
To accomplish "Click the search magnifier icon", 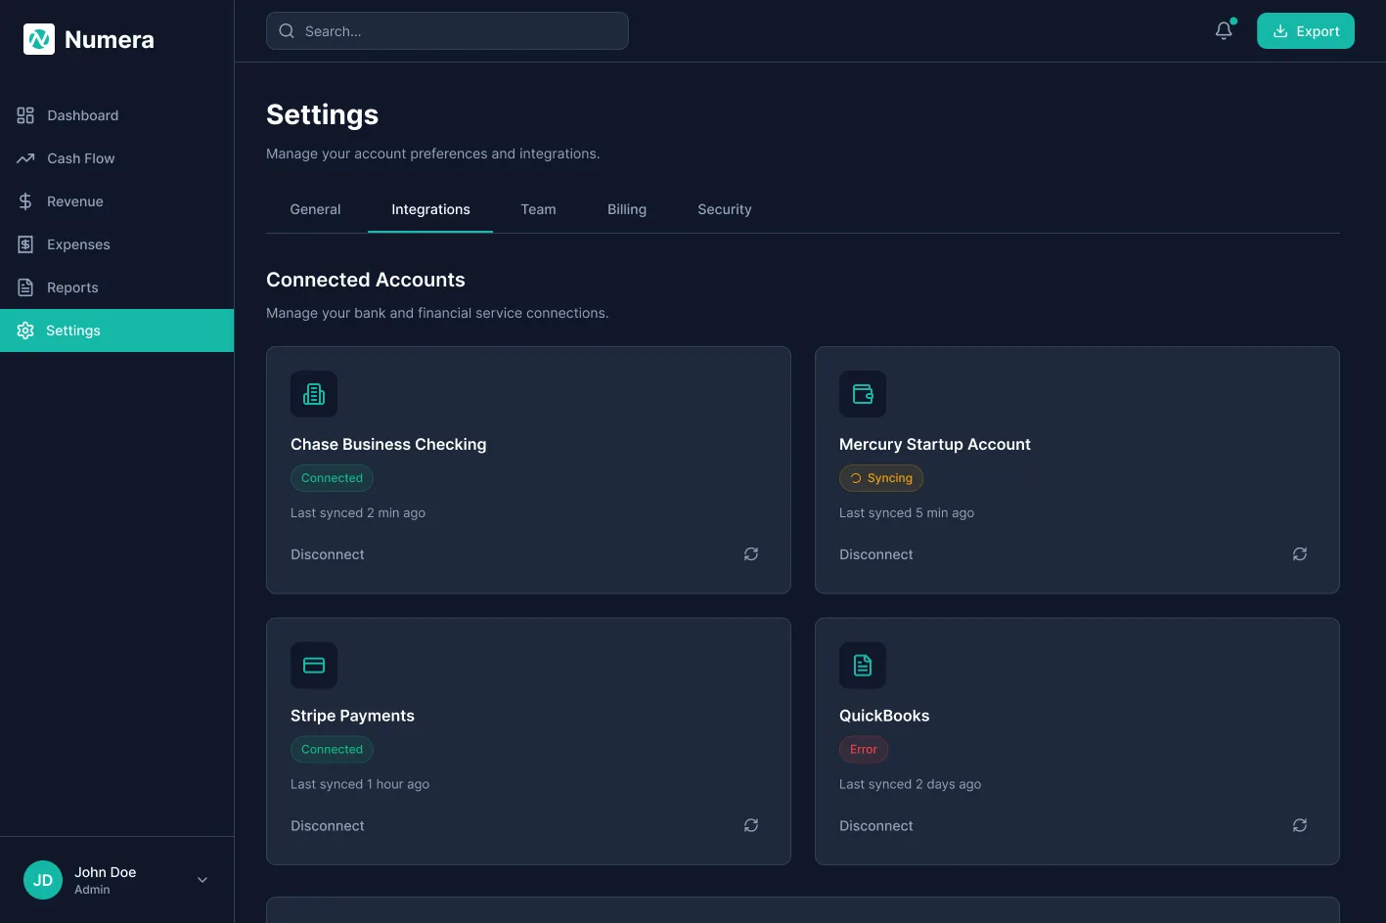I will [x=287, y=31].
